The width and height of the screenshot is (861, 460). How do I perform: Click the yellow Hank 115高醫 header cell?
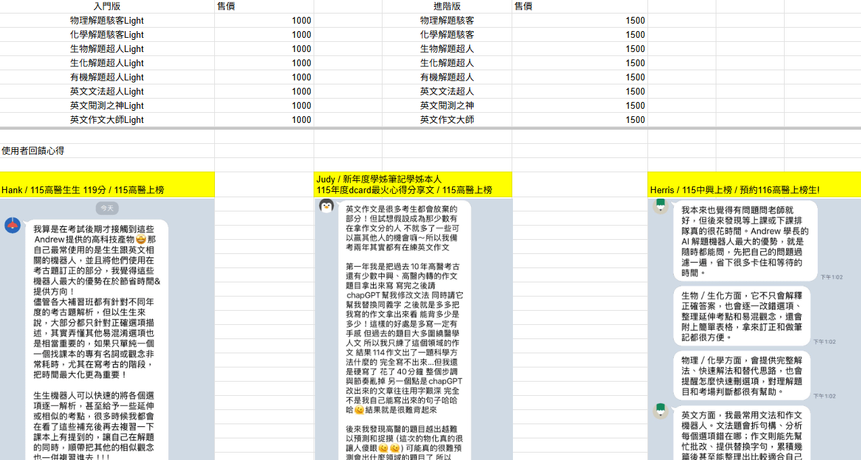tap(107, 184)
